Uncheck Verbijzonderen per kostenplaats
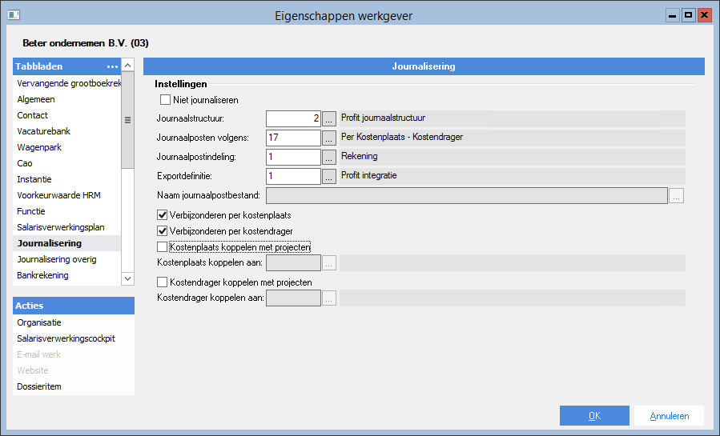720x436 pixels. (x=162, y=214)
